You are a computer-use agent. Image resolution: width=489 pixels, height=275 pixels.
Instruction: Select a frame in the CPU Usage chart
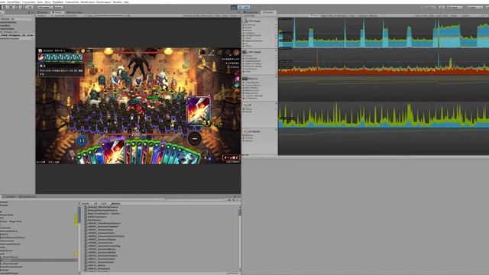tap(384, 32)
